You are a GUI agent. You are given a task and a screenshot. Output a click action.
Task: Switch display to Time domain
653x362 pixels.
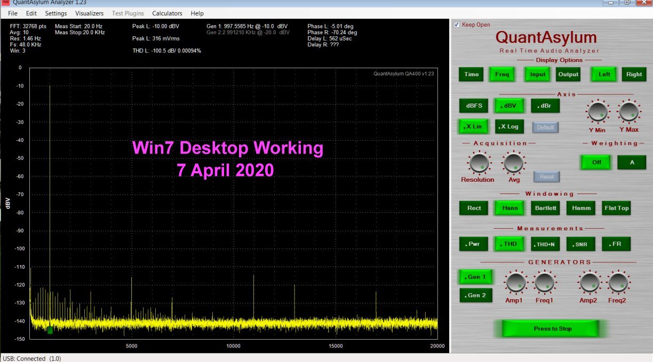point(472,74)
